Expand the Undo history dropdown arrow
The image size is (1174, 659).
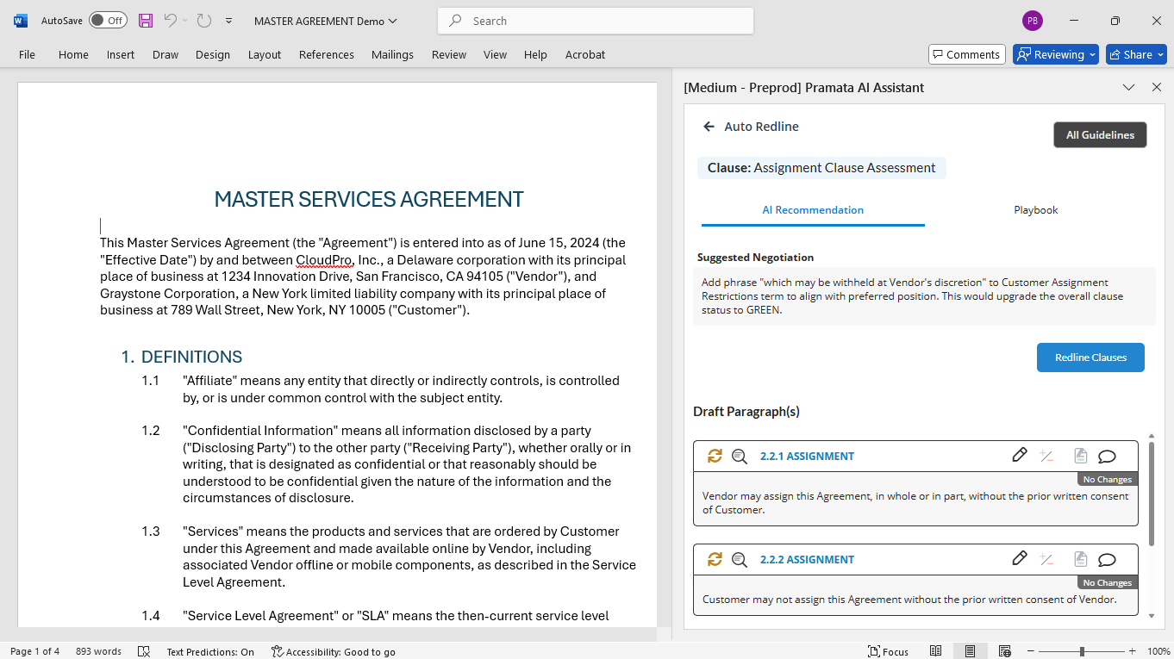tap(184, 21)
